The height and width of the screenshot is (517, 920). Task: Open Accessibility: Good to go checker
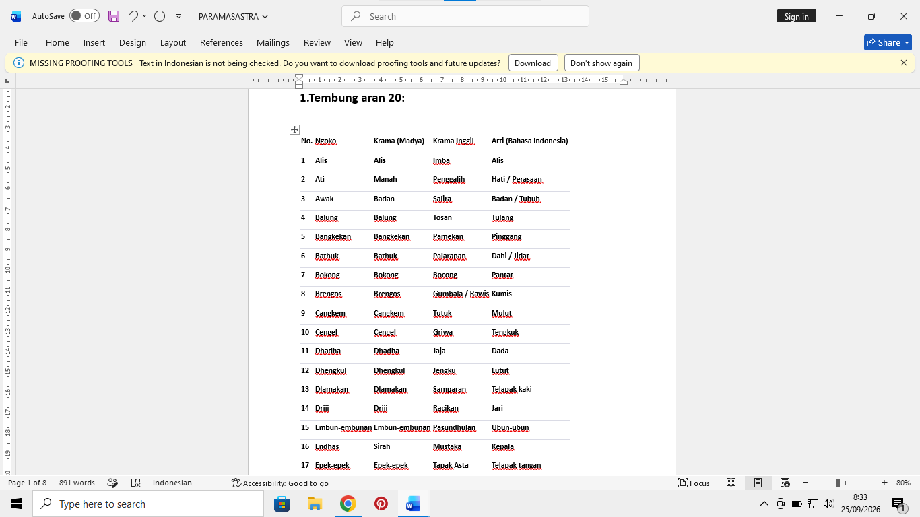pyautogui.click(x=280, y=483)
